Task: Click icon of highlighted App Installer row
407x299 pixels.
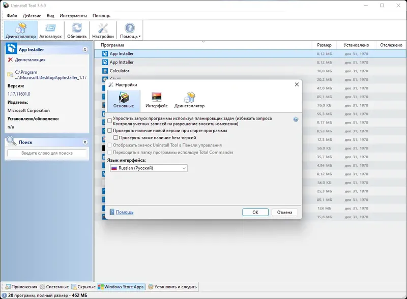Action: [x=105, y=54]
